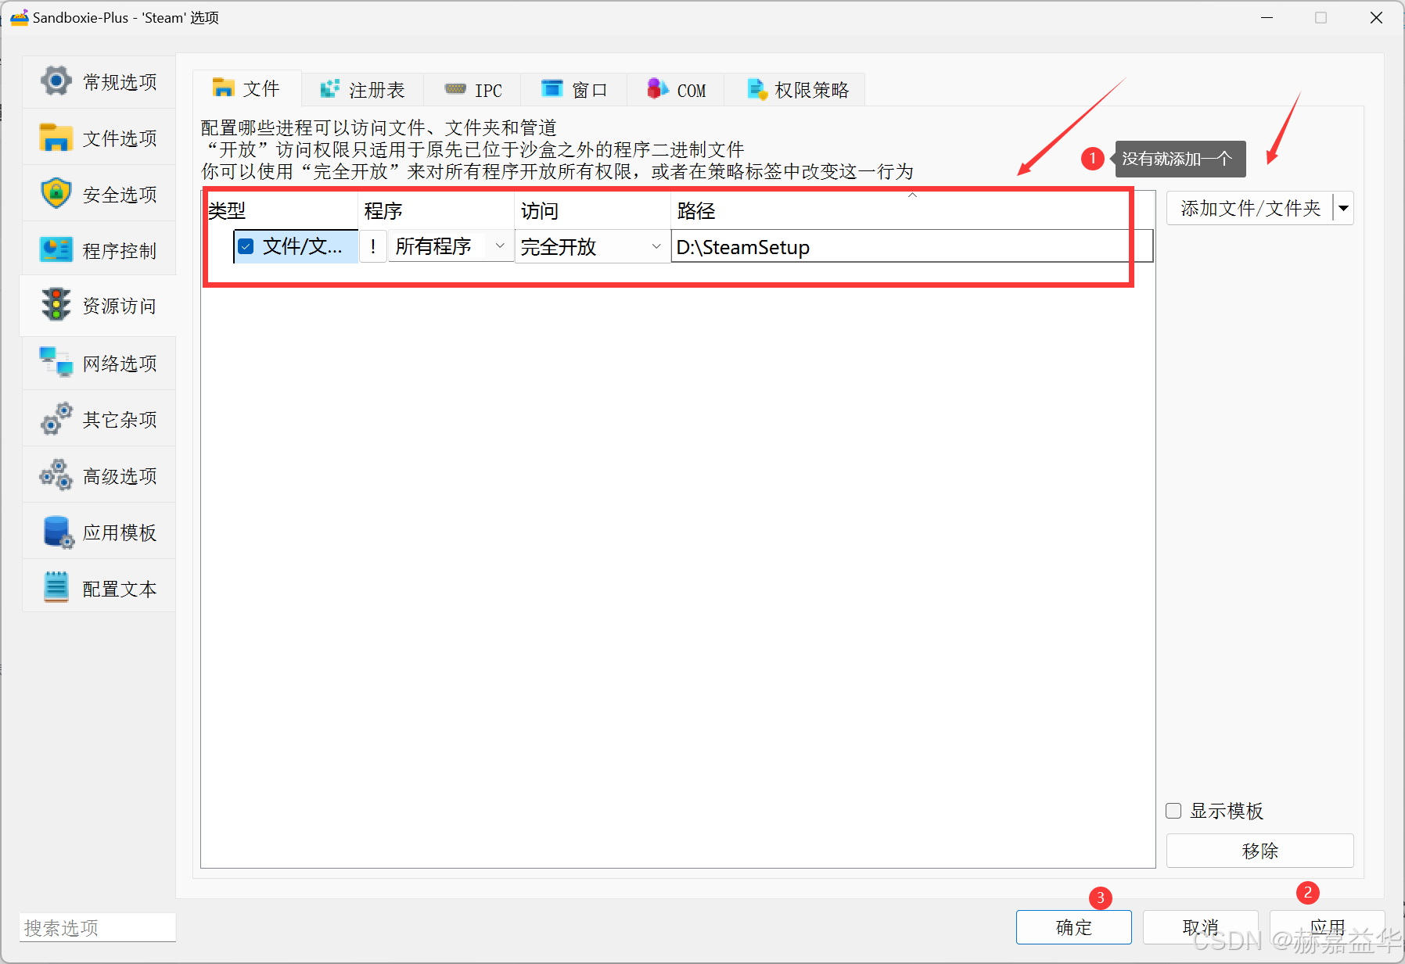Screen dimensions: 1405x964
Task: Sort by the 访问 column header
Action: pos(593,211)
